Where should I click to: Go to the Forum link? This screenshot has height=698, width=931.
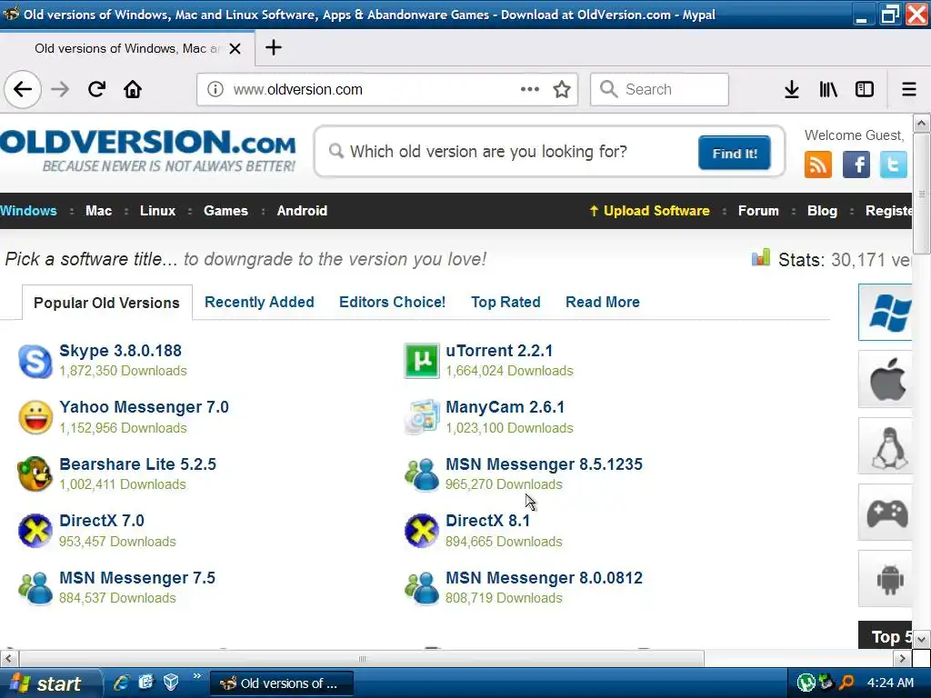[758, 211]
